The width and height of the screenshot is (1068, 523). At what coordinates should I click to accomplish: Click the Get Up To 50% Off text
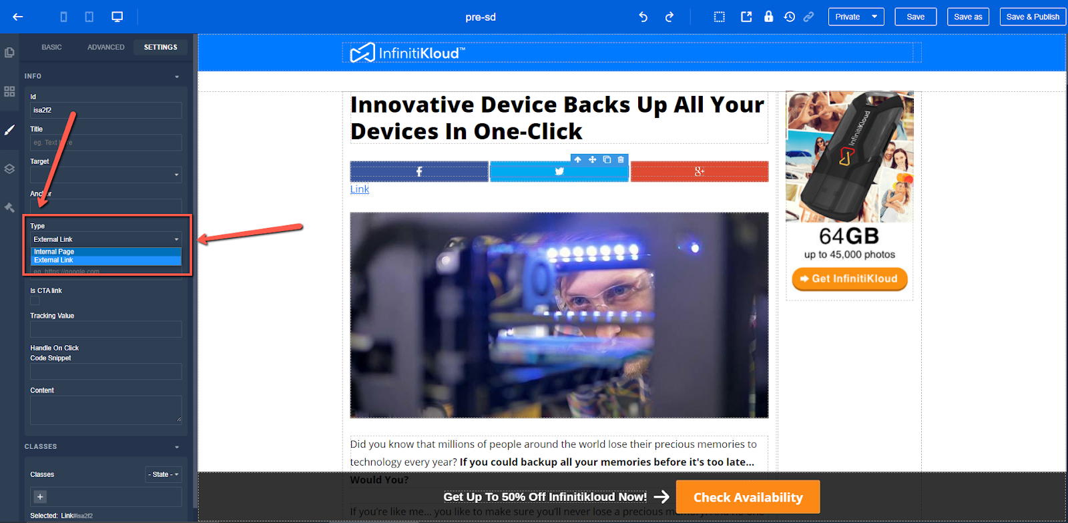[x=545, y=497]
